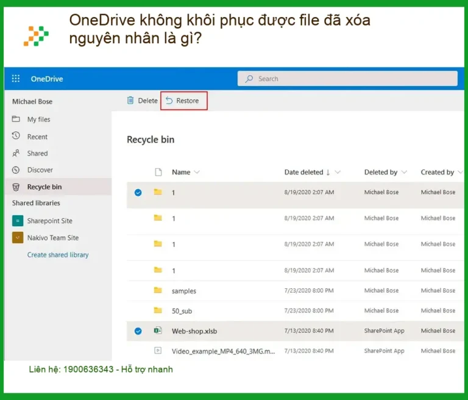Select the Video_example_MP4_640_3MG file name
468x400 pixels.
pos(223,351)
